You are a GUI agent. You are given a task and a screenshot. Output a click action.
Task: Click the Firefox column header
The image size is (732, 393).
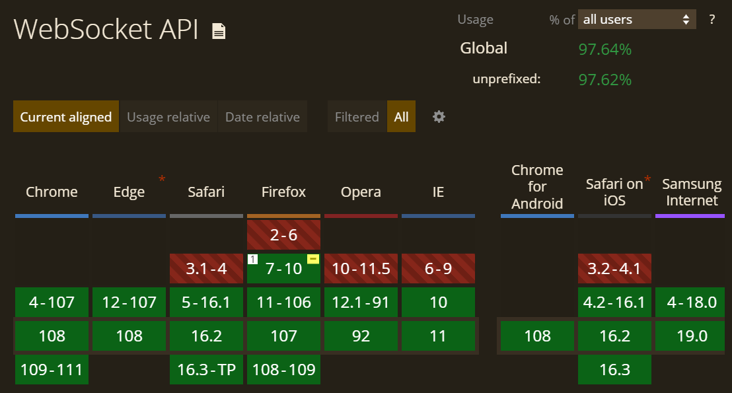coord(284,192)
